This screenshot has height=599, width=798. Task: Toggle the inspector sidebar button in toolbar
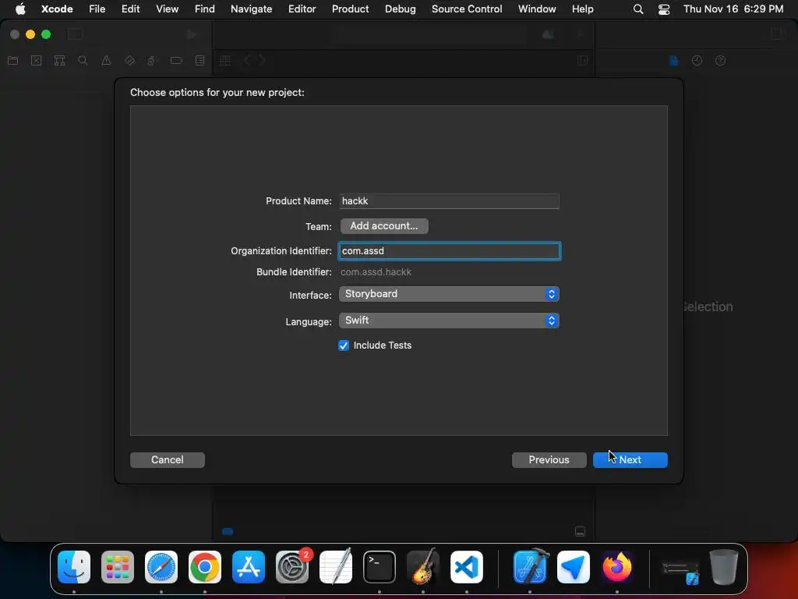(777, 34)
